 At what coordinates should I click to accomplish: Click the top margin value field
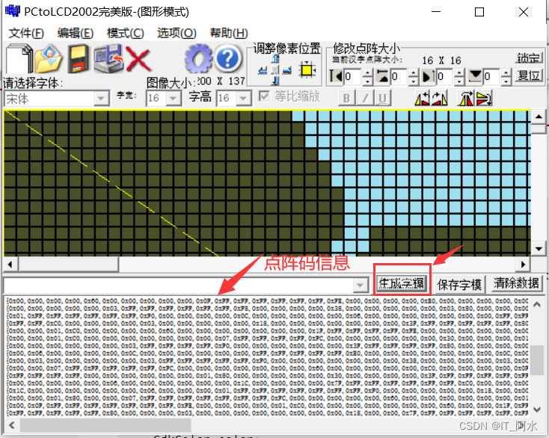399,77
